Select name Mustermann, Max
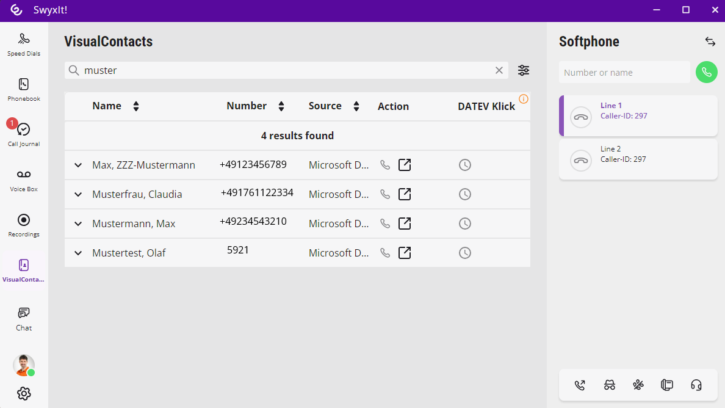 point(134,224)
